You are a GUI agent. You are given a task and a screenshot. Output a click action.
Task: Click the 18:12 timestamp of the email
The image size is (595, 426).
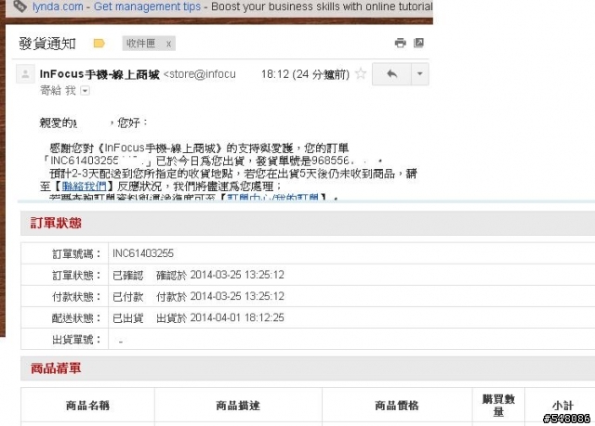point(305,74)
